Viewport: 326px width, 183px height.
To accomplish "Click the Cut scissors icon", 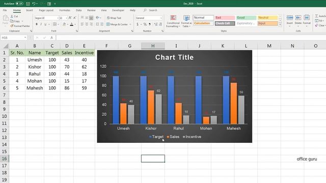I will [12, 16].
